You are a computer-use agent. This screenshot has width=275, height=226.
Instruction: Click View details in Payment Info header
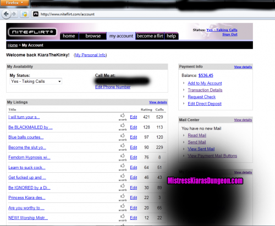coord(243,67)
